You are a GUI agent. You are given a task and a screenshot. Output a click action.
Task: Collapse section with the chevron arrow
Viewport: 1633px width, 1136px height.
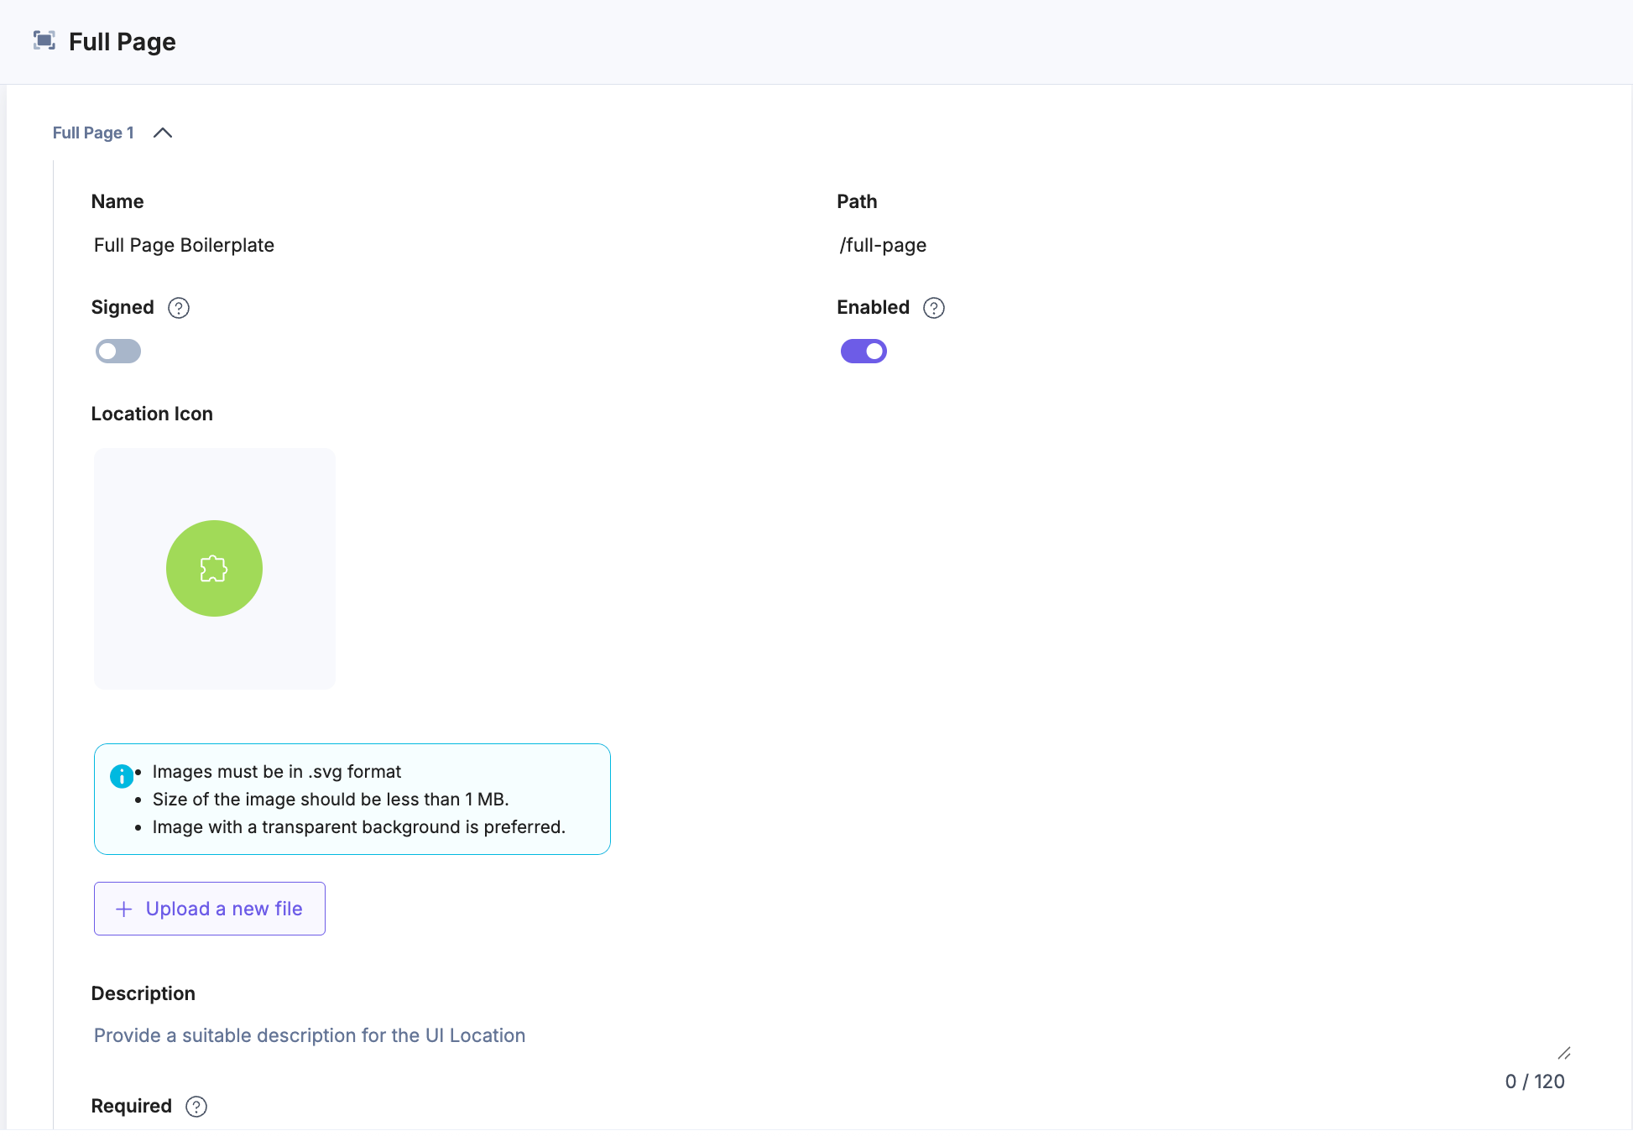163,133
